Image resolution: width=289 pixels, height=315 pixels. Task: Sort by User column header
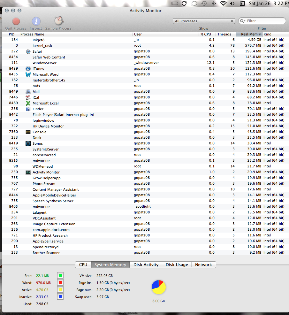pyautogui.click(x=166, y=35)
